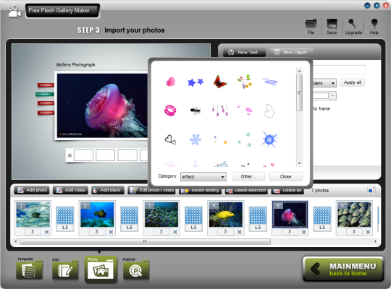Close the clipart picker dialog
Image resolution: width=391 pixels, height=289 pixels.
285,176
